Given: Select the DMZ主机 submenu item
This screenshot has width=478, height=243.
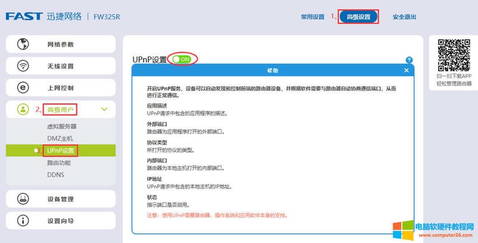Looking at the screenshot, I should click(60, 139).
